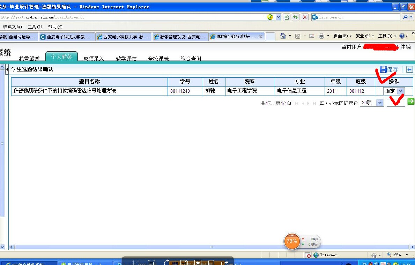Click the 注销 logout link
This screenshot has height=265, width=415.
[x=406, y=47]
